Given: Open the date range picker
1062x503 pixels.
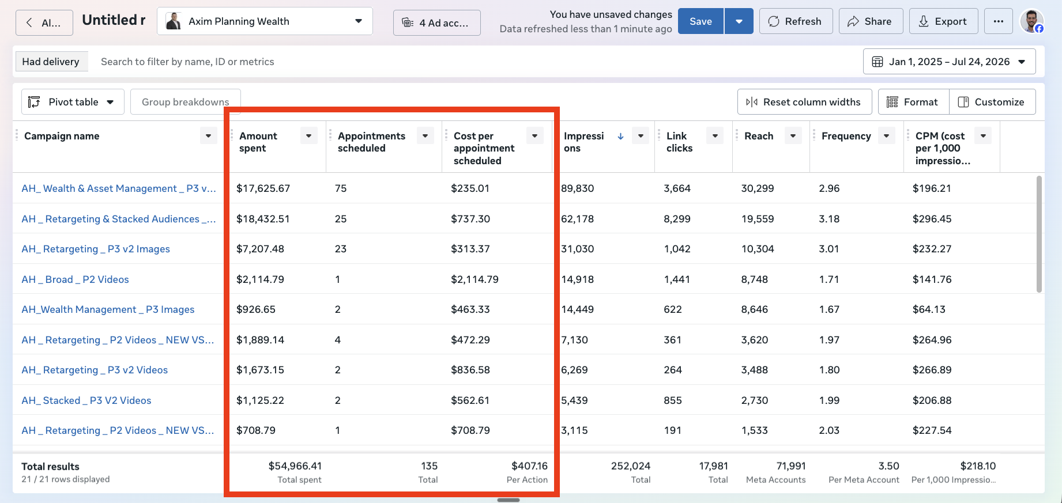Looking at the screenshot, I should 949,62.
